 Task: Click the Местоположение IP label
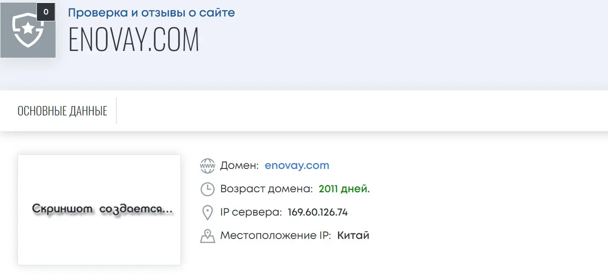tap(275, 236)
